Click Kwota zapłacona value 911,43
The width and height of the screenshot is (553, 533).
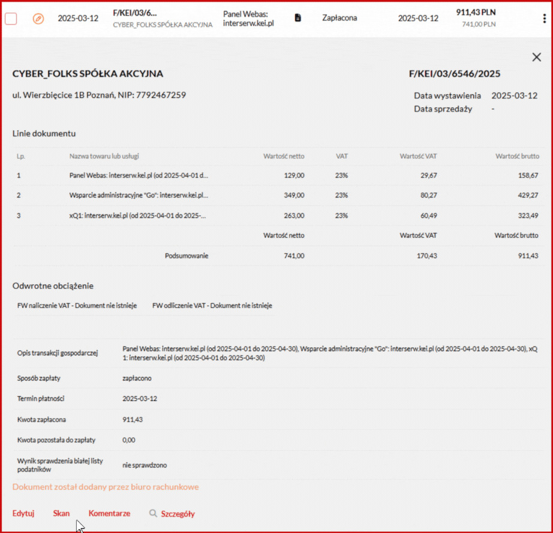pos(133,420)
